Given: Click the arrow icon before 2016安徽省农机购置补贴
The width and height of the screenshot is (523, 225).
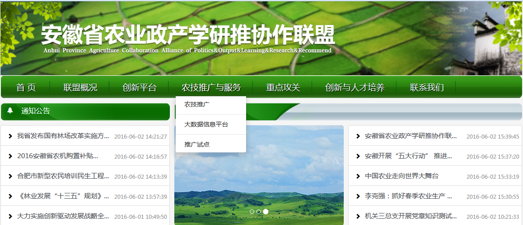Looking at the screenshot, I should click(10, 156).
